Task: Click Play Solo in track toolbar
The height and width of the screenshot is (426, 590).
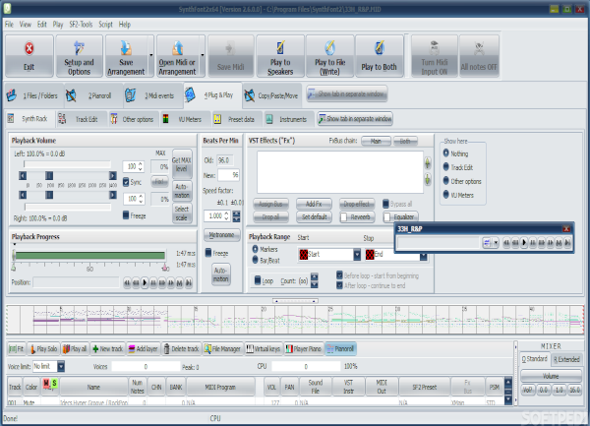Action: click(43, 349)
